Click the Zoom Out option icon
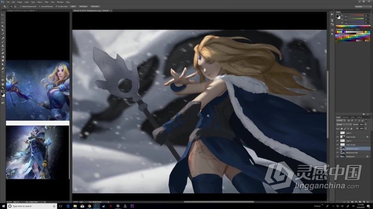 click(15, 6)
